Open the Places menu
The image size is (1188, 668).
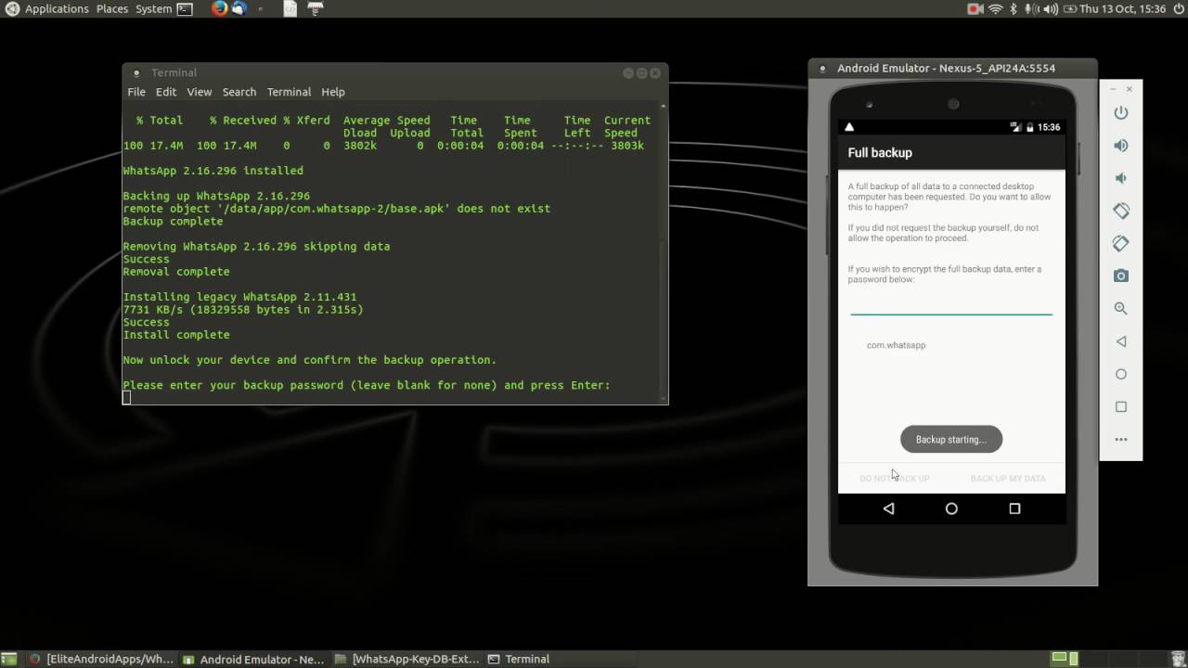point(112,8)
